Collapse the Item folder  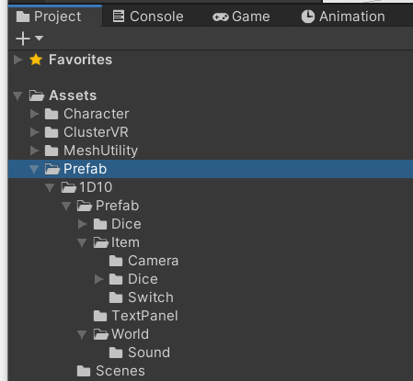click(x=82, y=242)
